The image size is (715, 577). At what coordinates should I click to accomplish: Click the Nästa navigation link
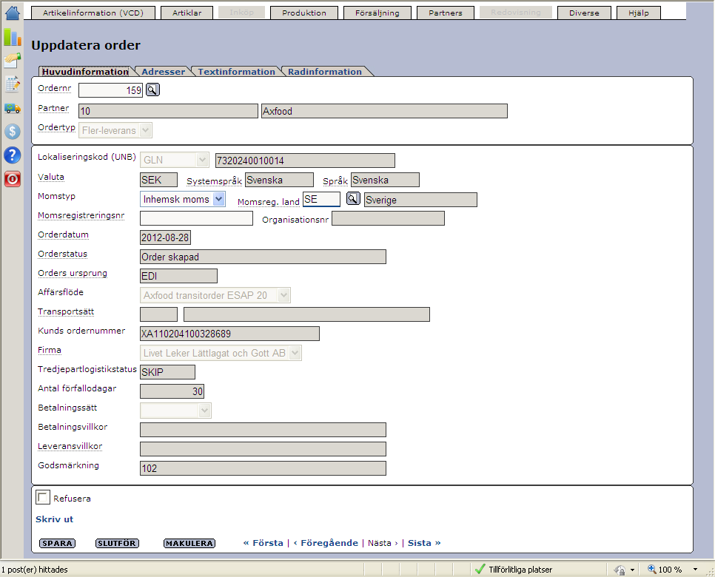pos(383,543)
